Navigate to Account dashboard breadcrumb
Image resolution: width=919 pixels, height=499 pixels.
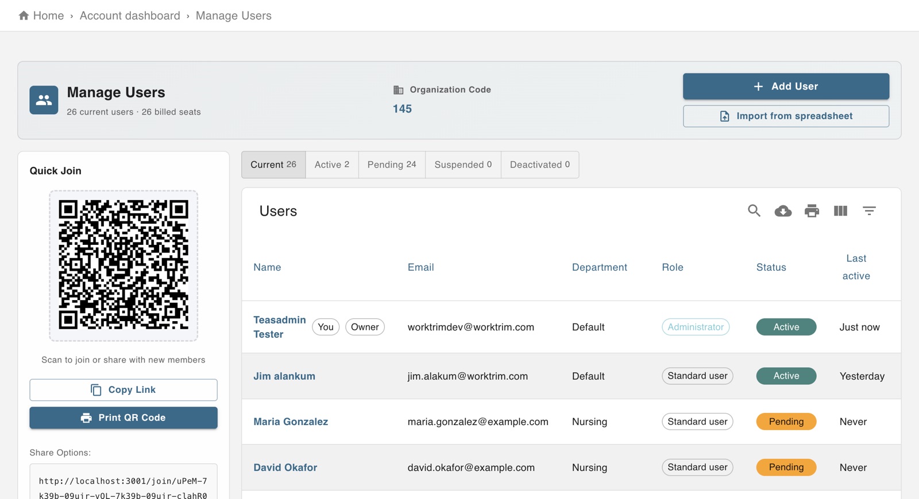click(130, 15)
